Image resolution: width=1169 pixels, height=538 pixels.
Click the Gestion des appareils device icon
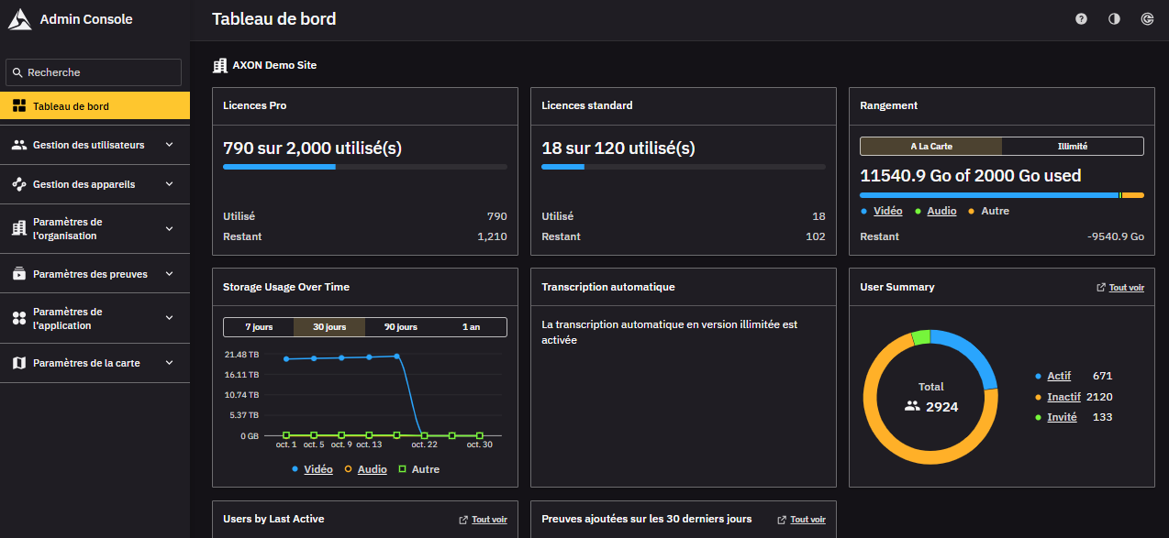click(19, 184)
